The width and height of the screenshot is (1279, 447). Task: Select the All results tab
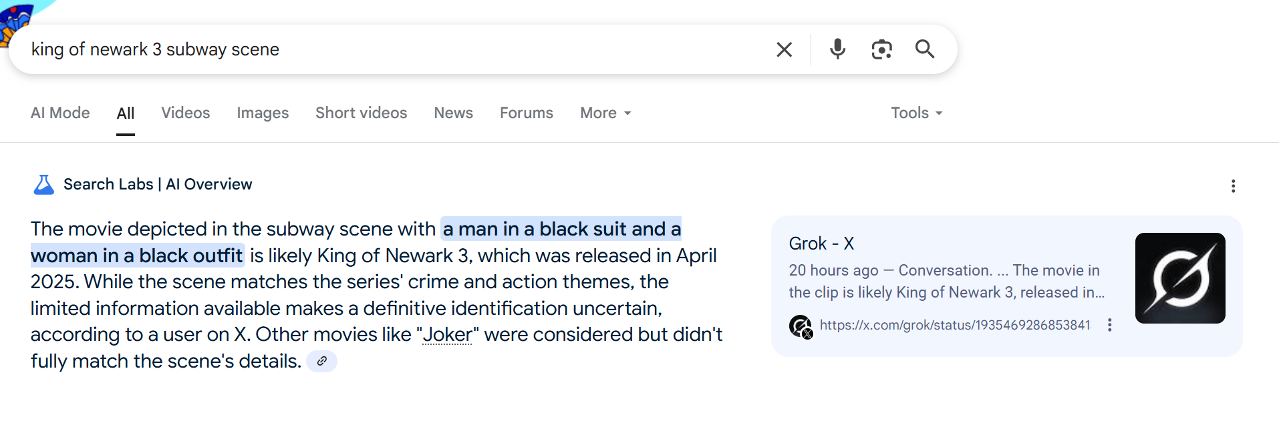point(126,113)
